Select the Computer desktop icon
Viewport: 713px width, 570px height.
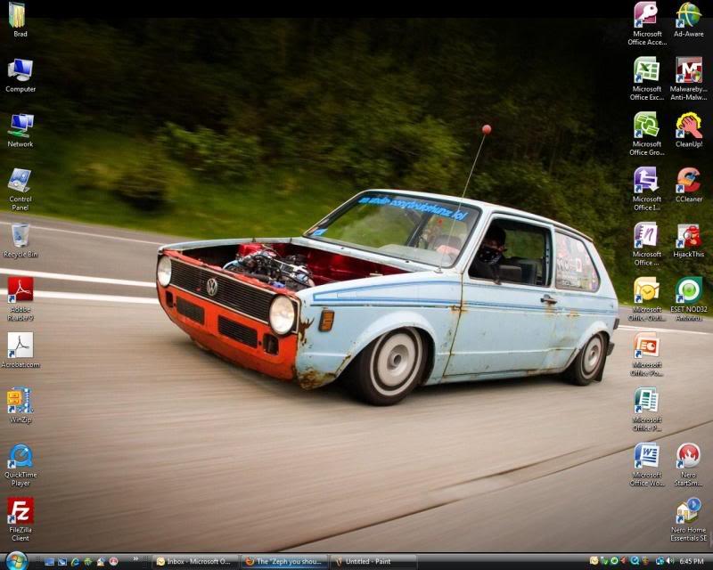coord(20,76)
